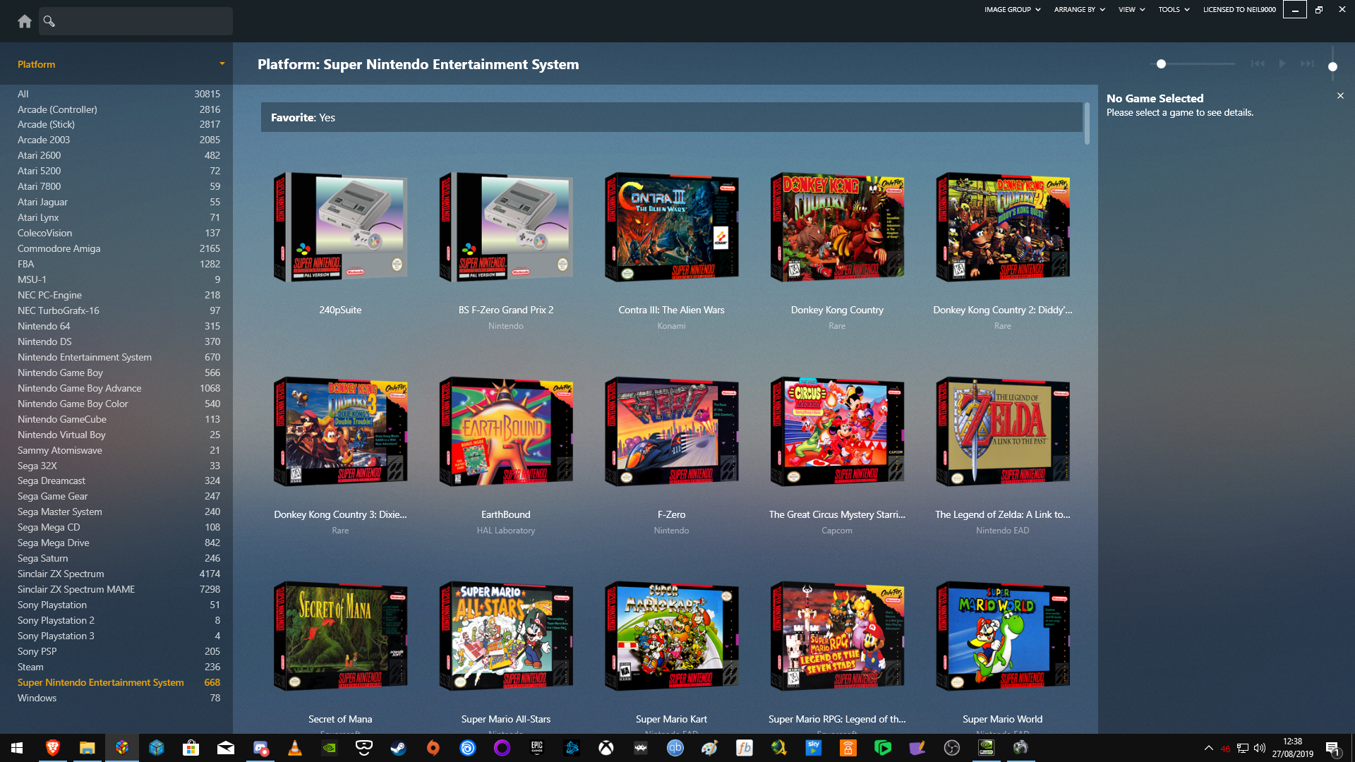The image size is (1355, 762).
Task: Open Uplay from taskbar
Action: pyautogui.click(x=468, y=748)
